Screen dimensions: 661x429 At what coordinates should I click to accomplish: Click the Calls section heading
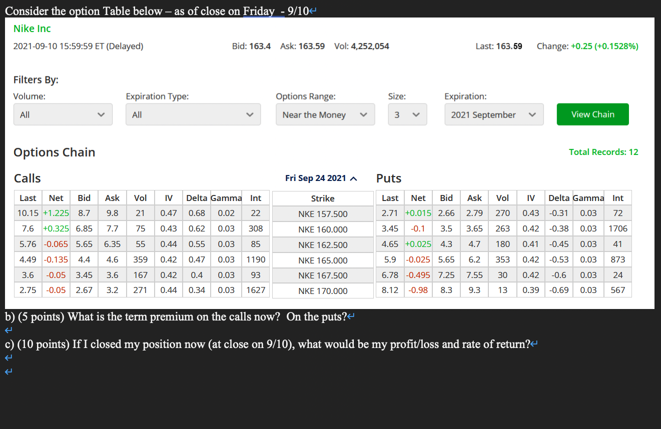pos(28,178)
